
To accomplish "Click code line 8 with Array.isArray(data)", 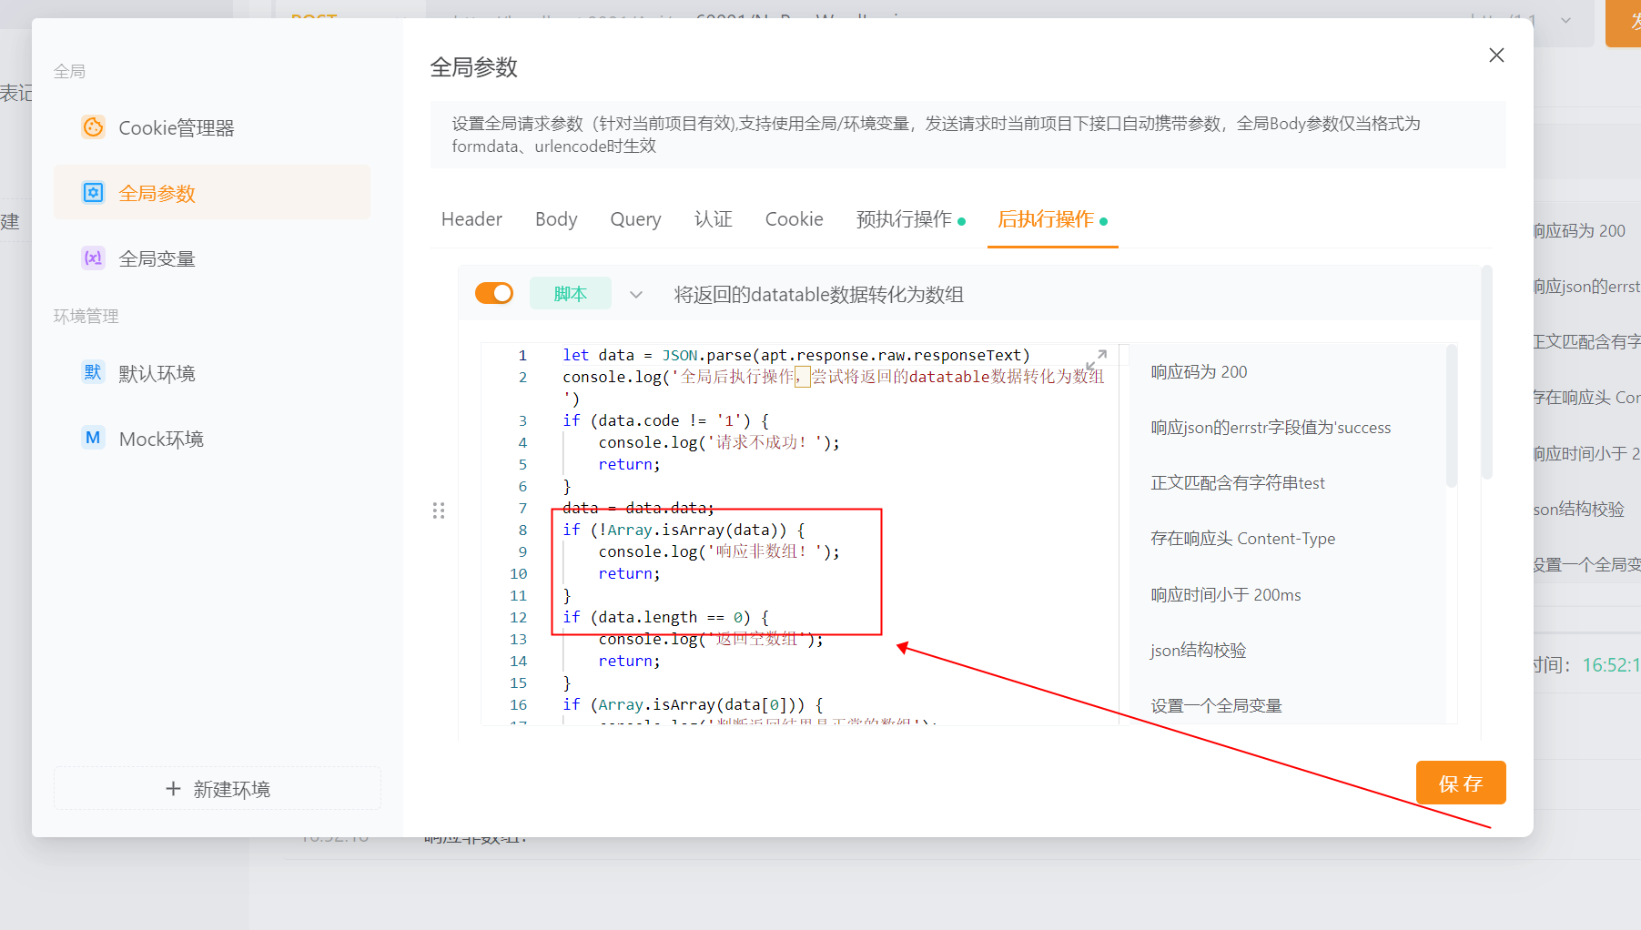I will (x=684, y=530).
